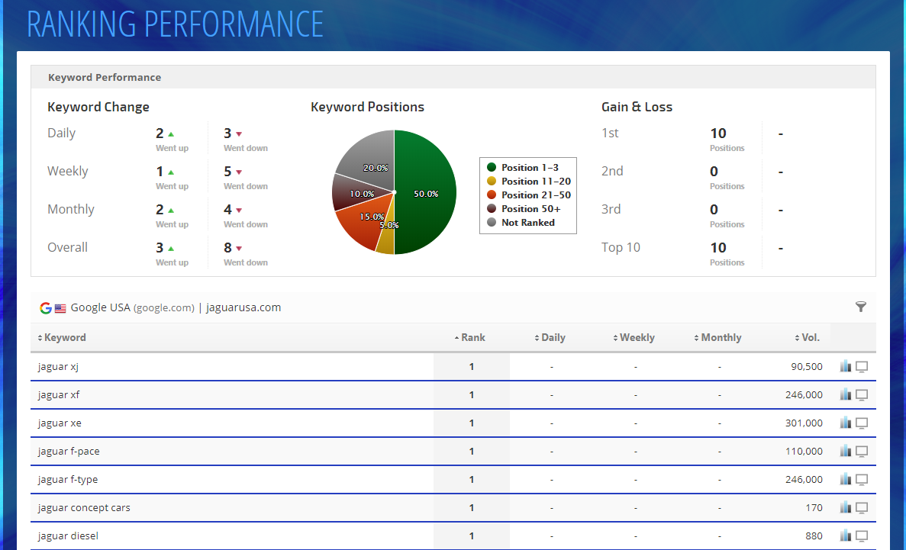Click monitor icon in jaguar xj row
906x550 pixels.
pos(862,367)
